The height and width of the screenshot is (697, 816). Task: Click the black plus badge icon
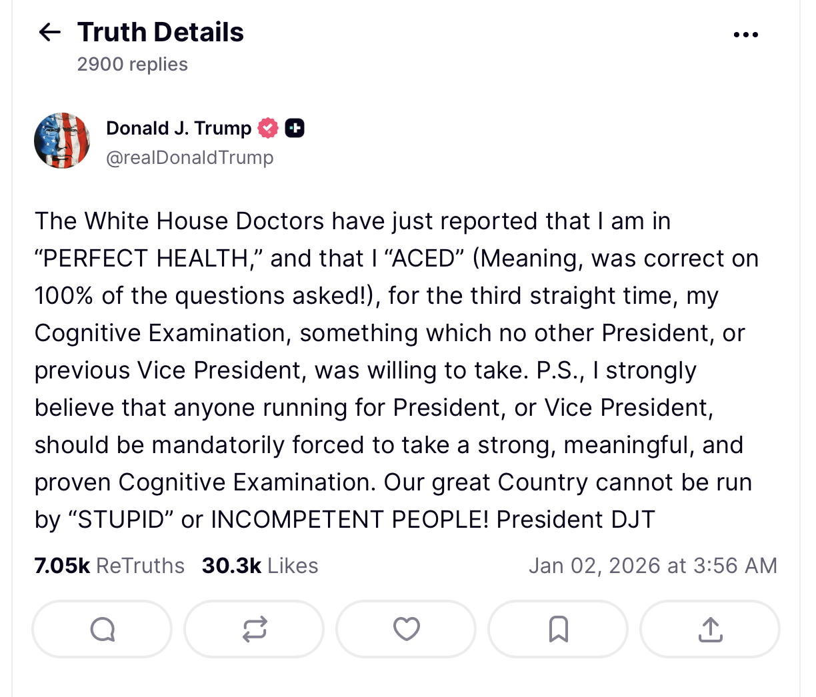pyautogui.click(x=295, y=128)
